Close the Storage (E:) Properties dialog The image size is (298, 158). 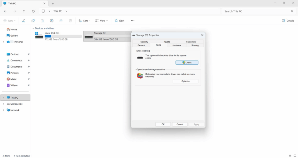(202, 35)
